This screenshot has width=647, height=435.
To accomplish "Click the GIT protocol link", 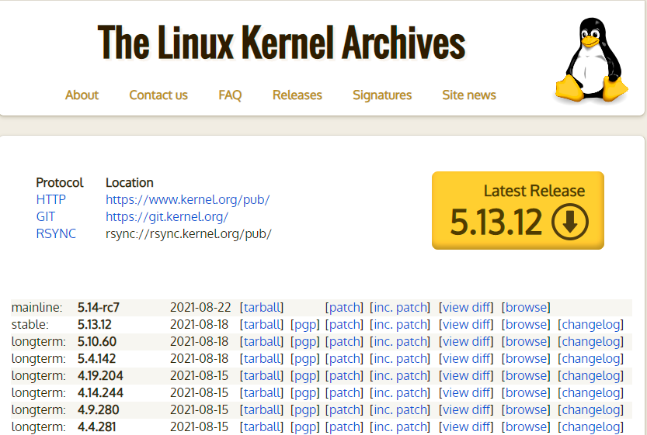I will click(45, 216).
